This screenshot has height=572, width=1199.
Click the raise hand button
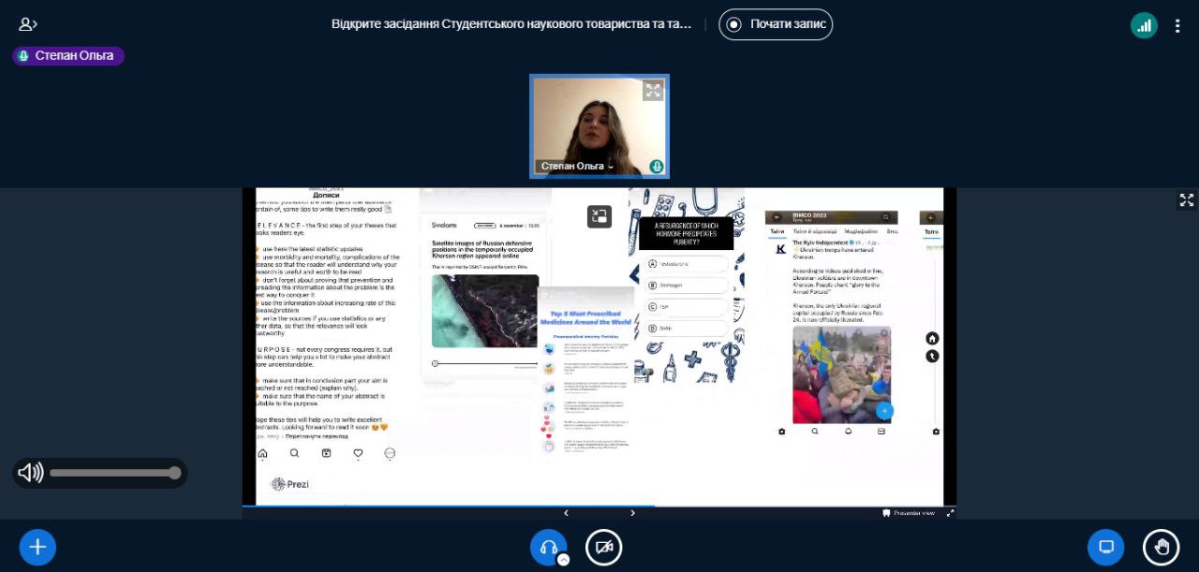tap(1162, 548)
